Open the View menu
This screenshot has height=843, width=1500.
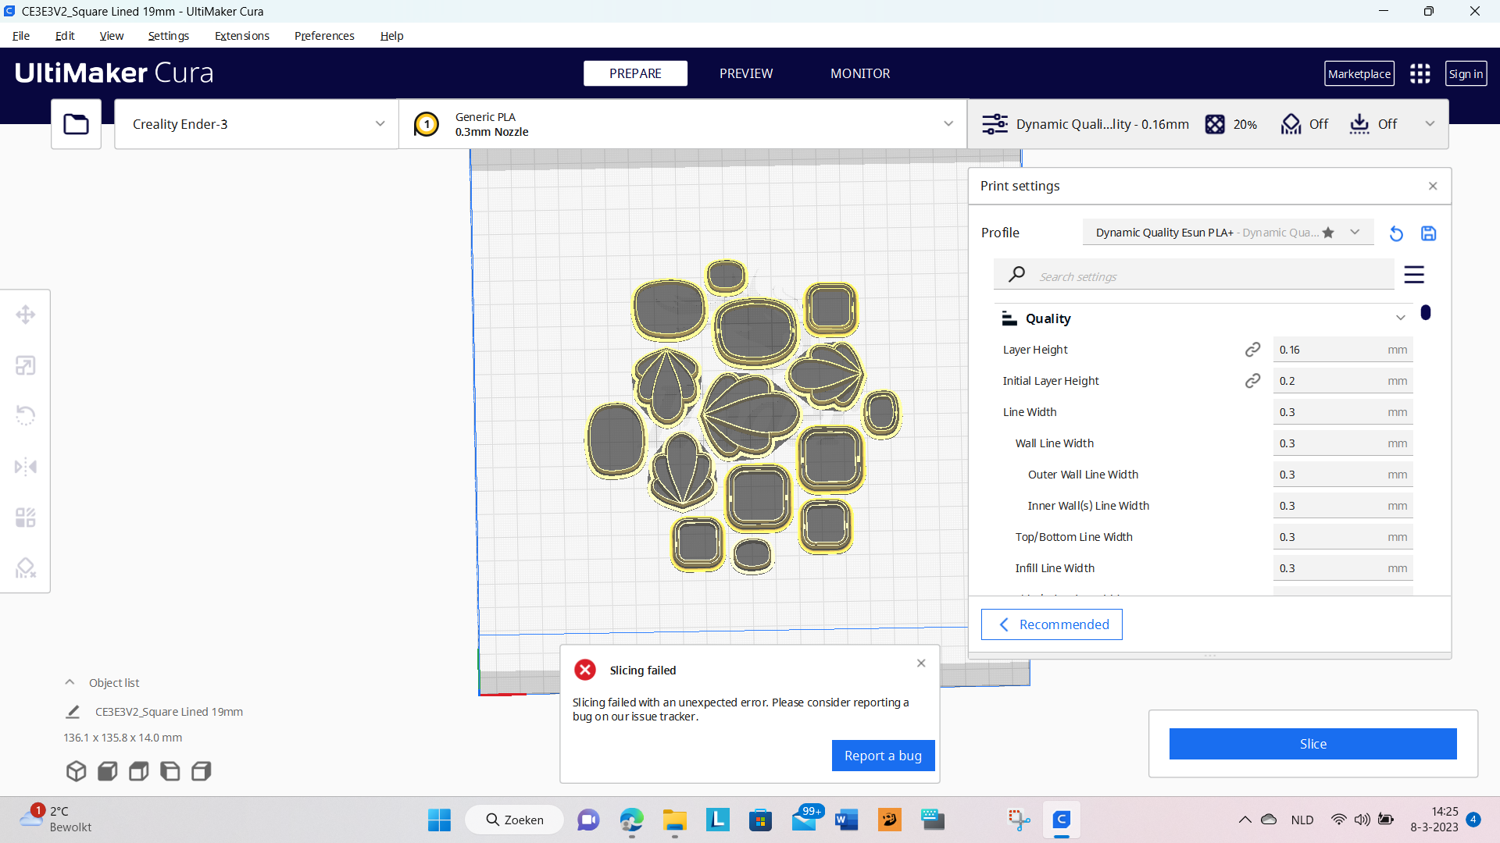point(112,36)
